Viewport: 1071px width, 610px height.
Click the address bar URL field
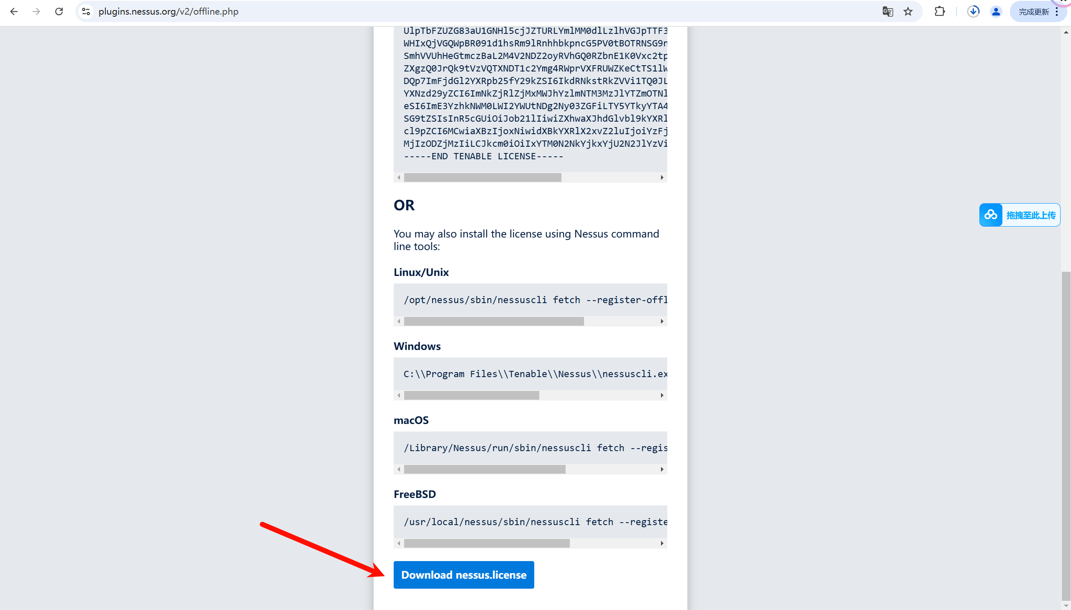[461, 11]
